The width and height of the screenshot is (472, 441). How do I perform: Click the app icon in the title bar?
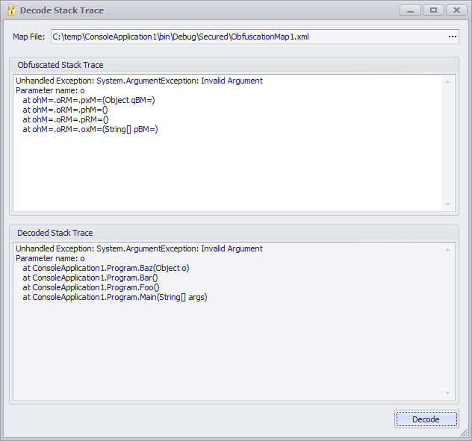(10, 10)
